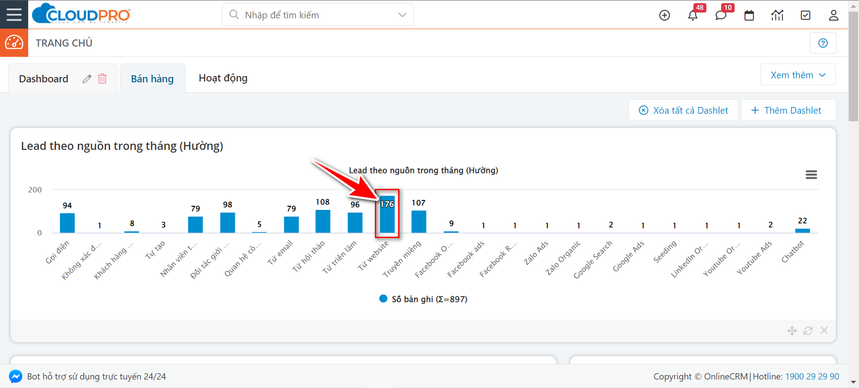The height and width of the screenshot is (388, 859).
Task: Delete Dashboard tab with trash icon
Action: coord(102,79)
